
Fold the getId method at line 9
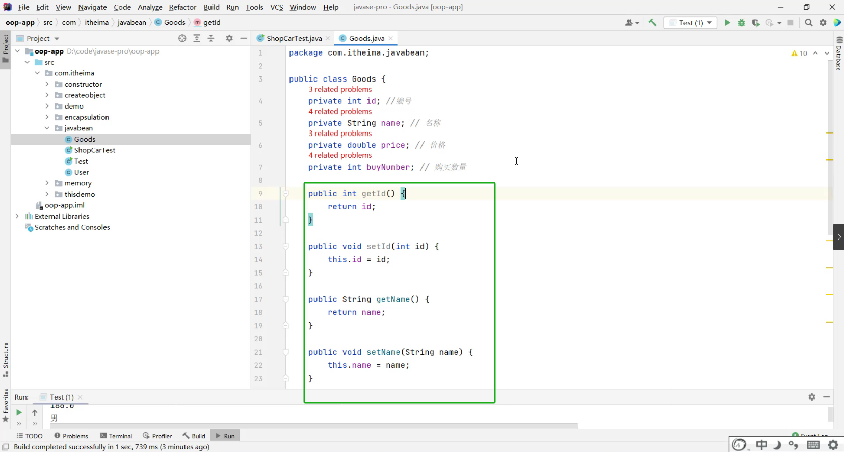[286, 194]
